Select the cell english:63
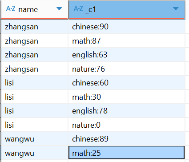This screenshot has height=162, width=189. click(x=127, y=55)
